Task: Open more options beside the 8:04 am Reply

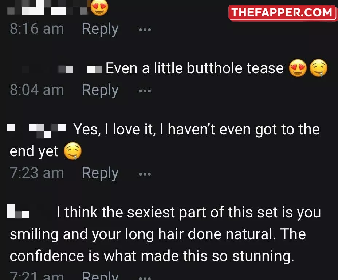Action: [145, 91]
